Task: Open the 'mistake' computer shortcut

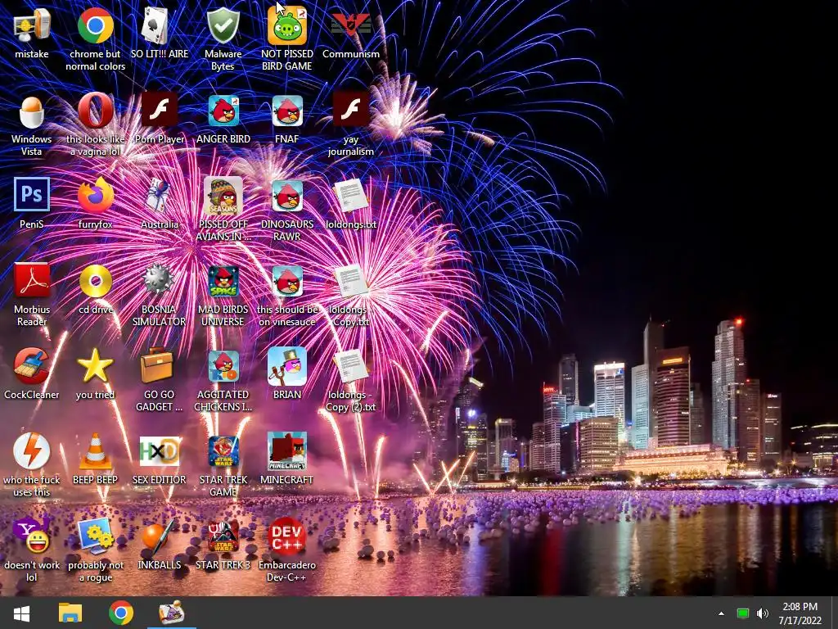Action: pyautogui.click(x=32, y=25)
